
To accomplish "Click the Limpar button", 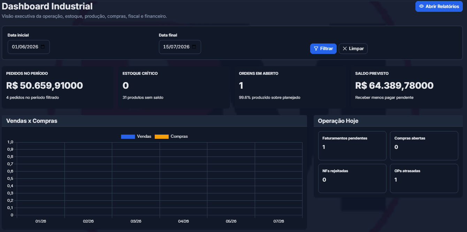I will click(x=353, y=49).
